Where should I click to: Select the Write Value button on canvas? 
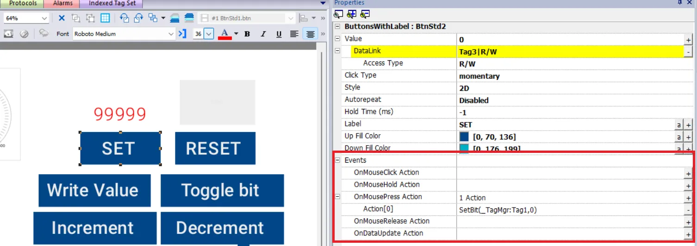coord(94,190)
